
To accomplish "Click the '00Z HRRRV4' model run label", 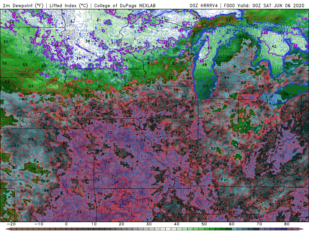I will pos(204,5).
